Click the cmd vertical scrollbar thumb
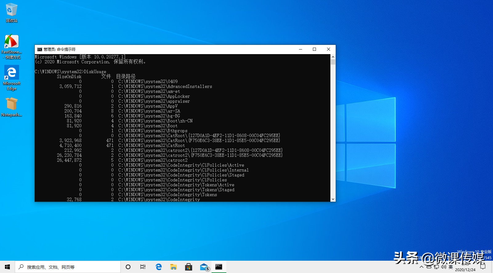 (333, 62)
